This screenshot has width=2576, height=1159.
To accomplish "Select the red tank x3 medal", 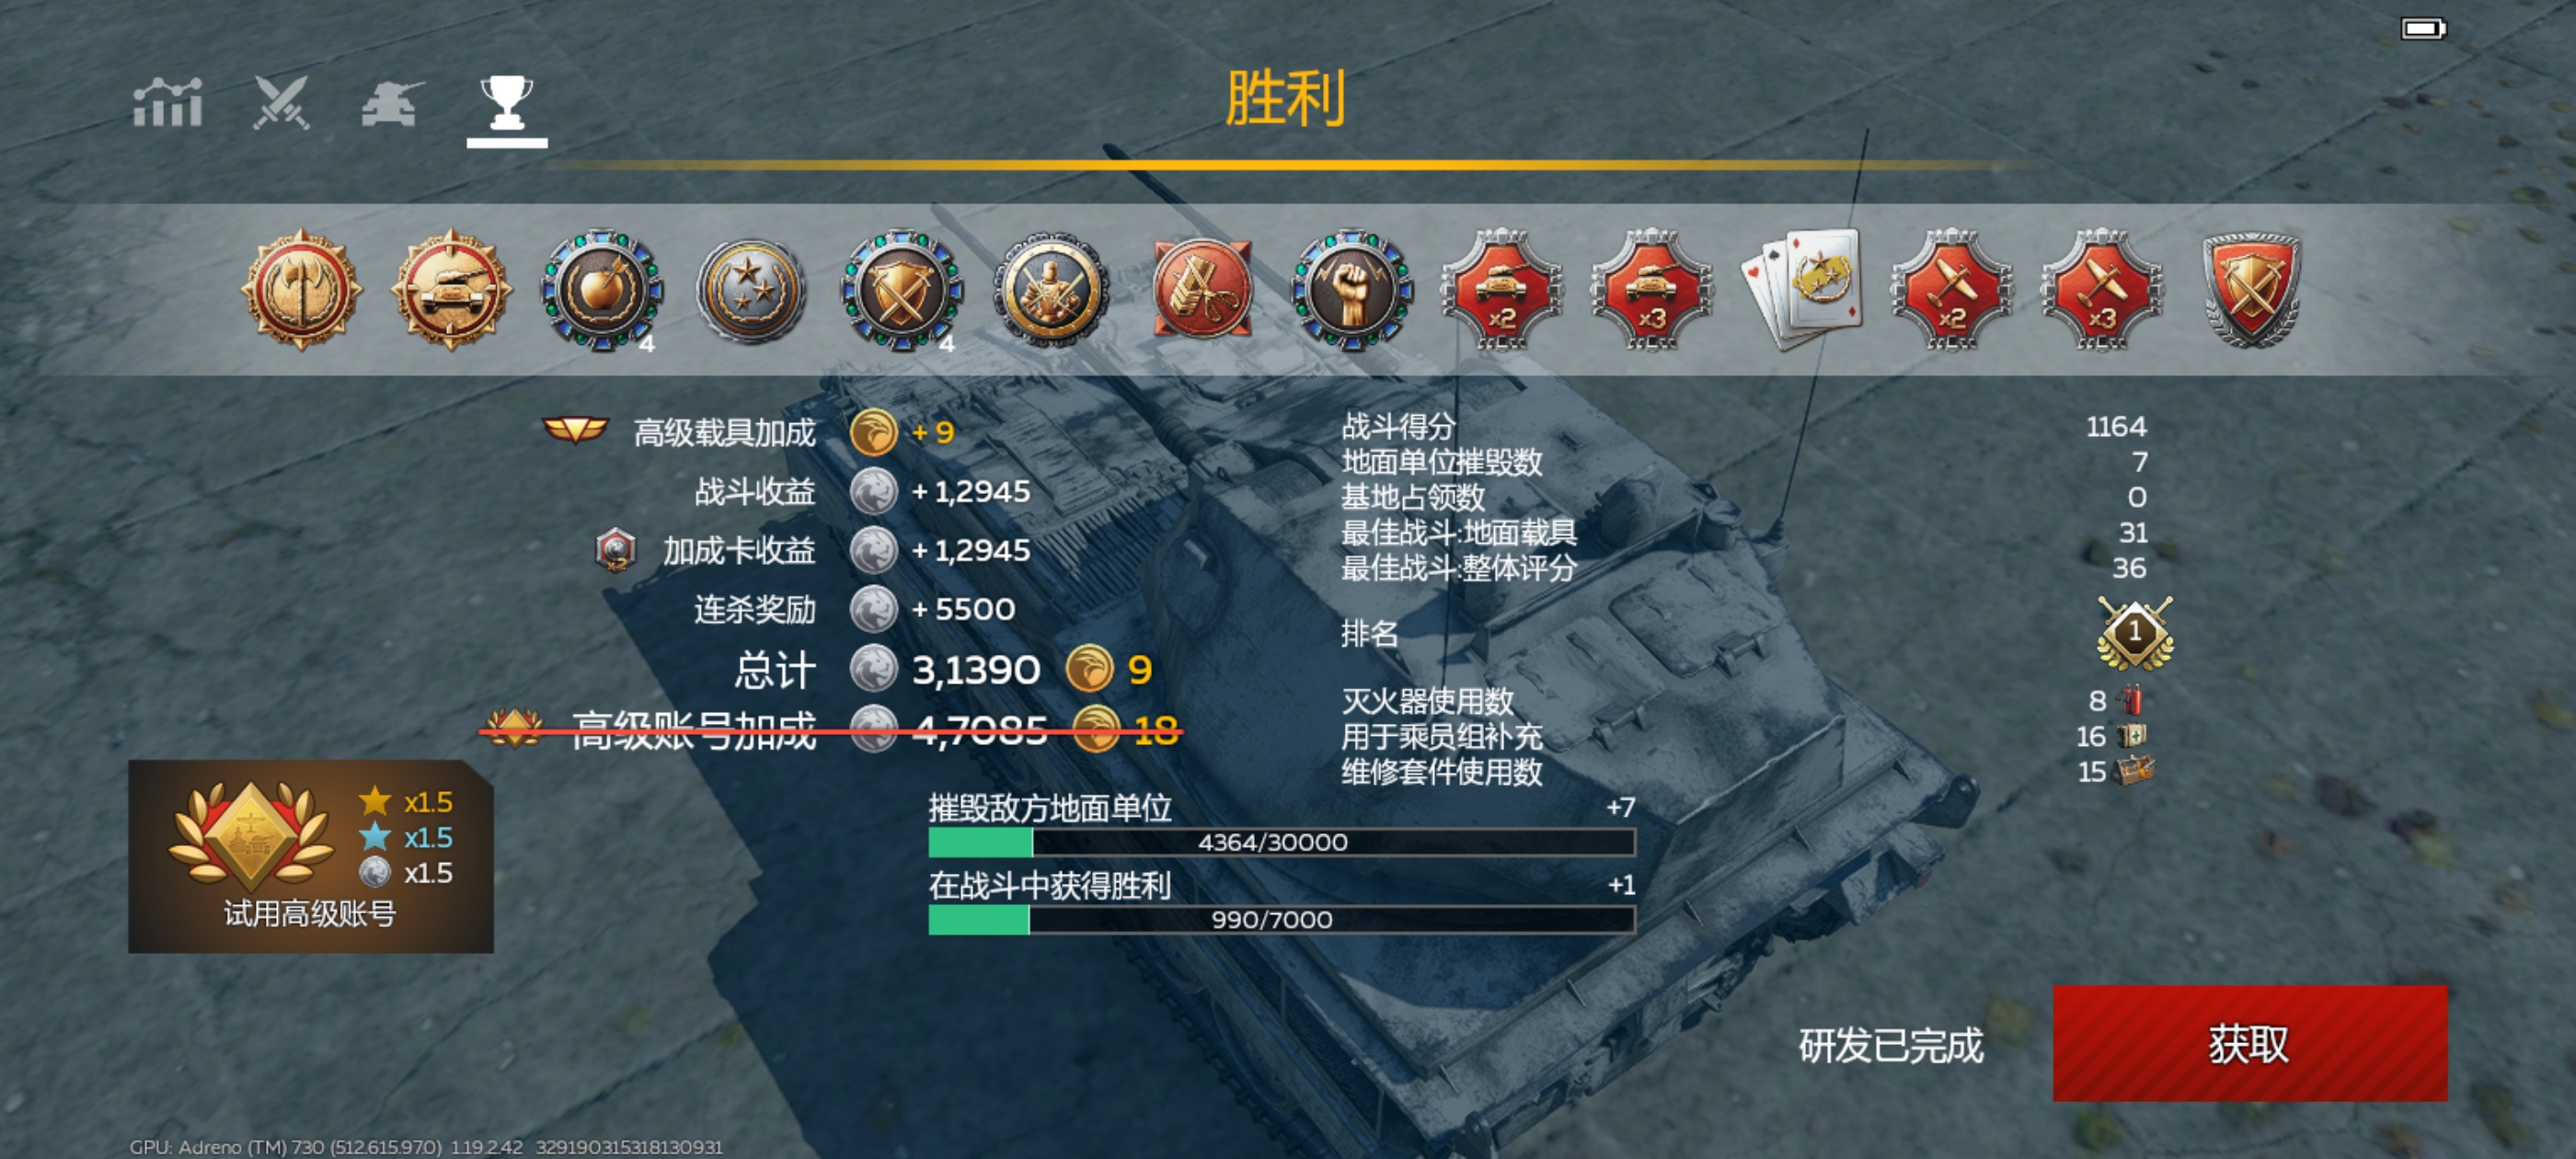I will pyautogui.click(x=1652, y=290).
